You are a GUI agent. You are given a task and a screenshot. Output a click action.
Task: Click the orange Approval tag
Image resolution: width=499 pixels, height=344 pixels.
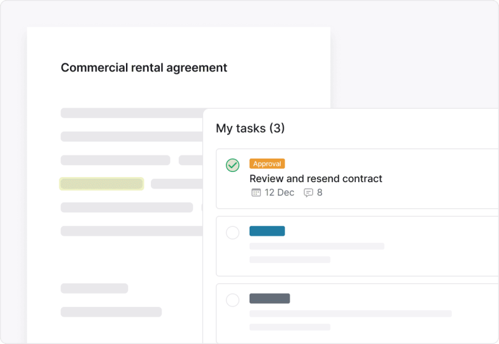267,164
